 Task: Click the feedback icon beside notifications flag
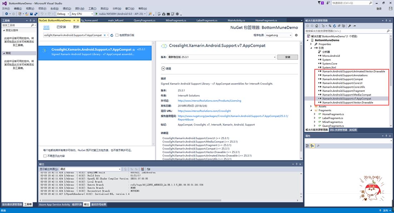[x=328, y=3]
